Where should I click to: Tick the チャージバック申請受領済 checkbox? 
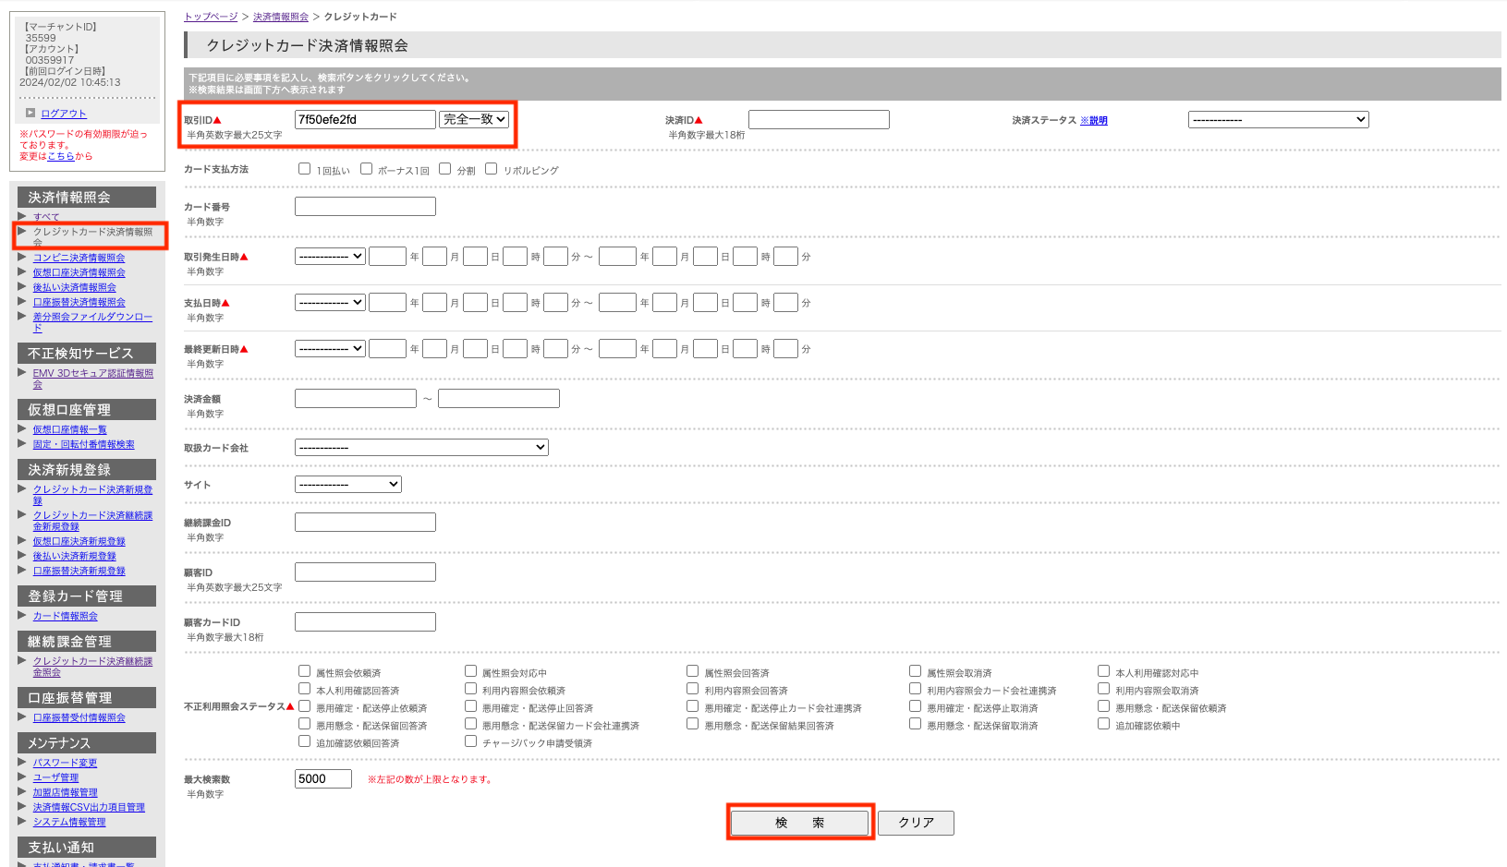tap(470, 741)
